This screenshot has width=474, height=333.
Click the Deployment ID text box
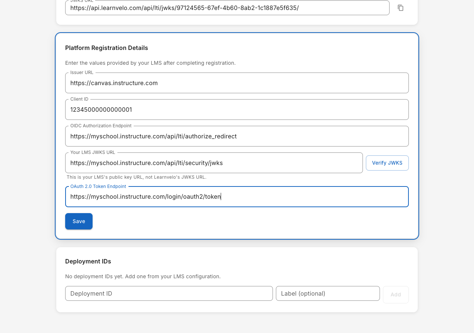tap(169, 293)
